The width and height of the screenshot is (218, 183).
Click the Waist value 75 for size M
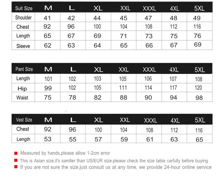click(48, 98)
